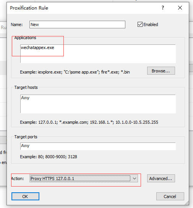Click the Applications example hint text
This screenshot has width=193, height=208.
[x=75, y=72]
